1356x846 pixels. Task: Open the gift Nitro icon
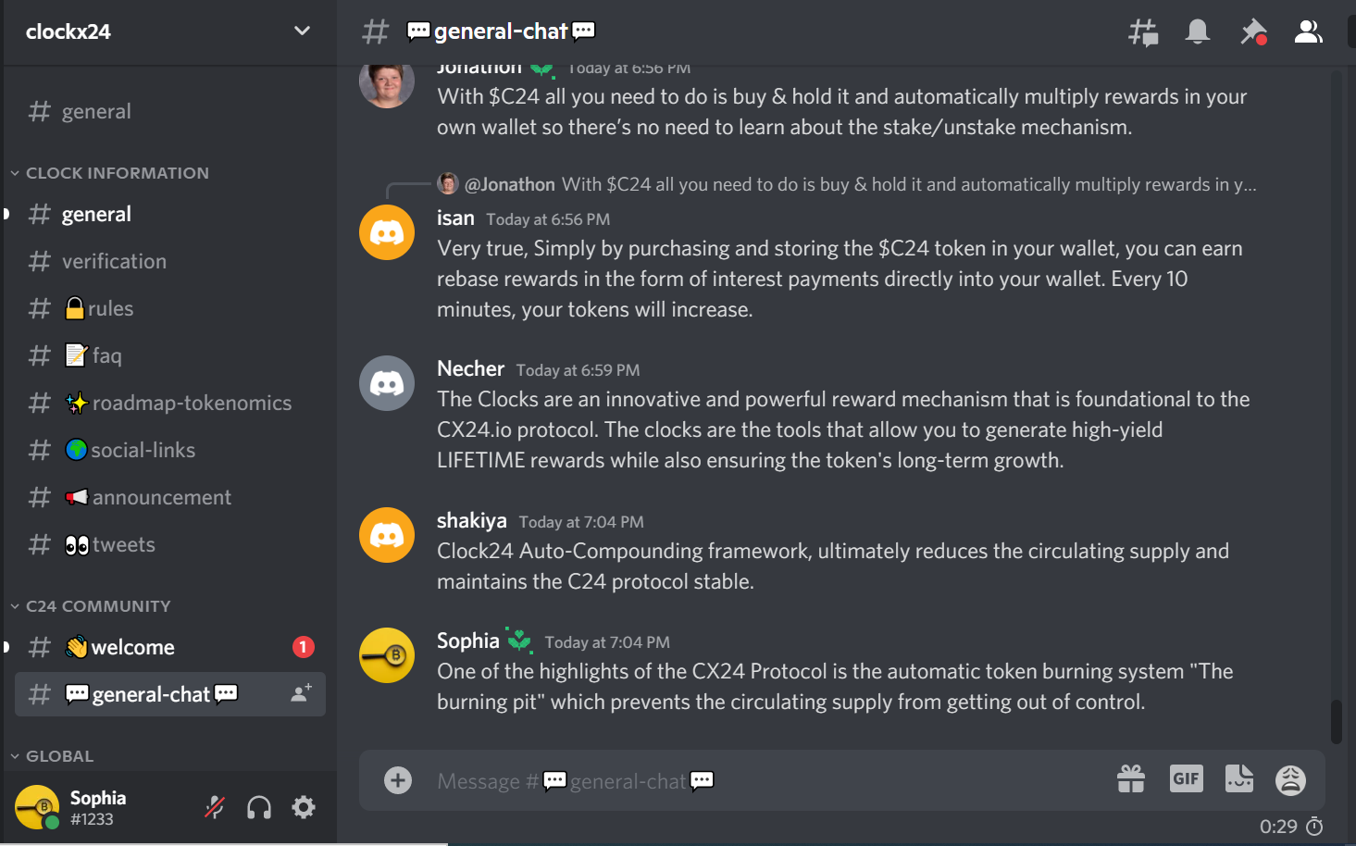tap(1131, 779)
